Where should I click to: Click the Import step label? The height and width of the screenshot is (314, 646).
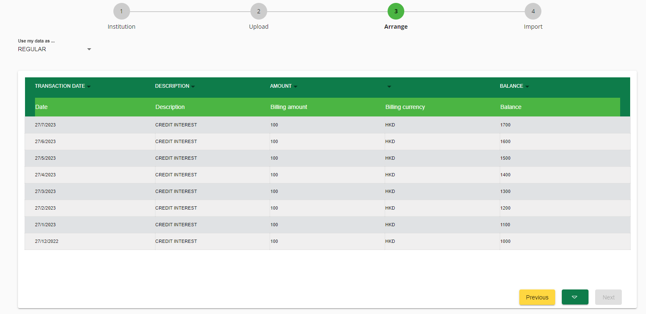(x=533, y=27)
